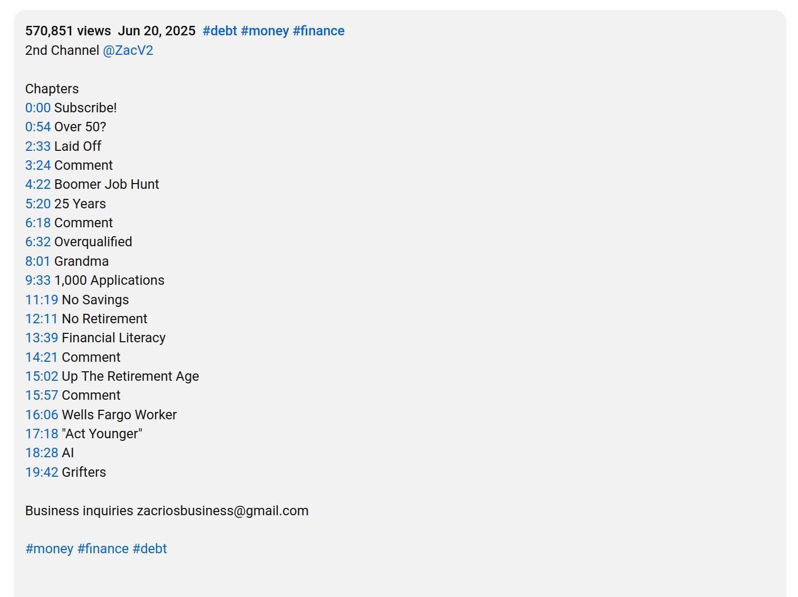Image resolution: width=798 pixels, height=597 pixels.
Task: Jump to 0:54 Over 50 chapter
Action: tap(38, 127)
